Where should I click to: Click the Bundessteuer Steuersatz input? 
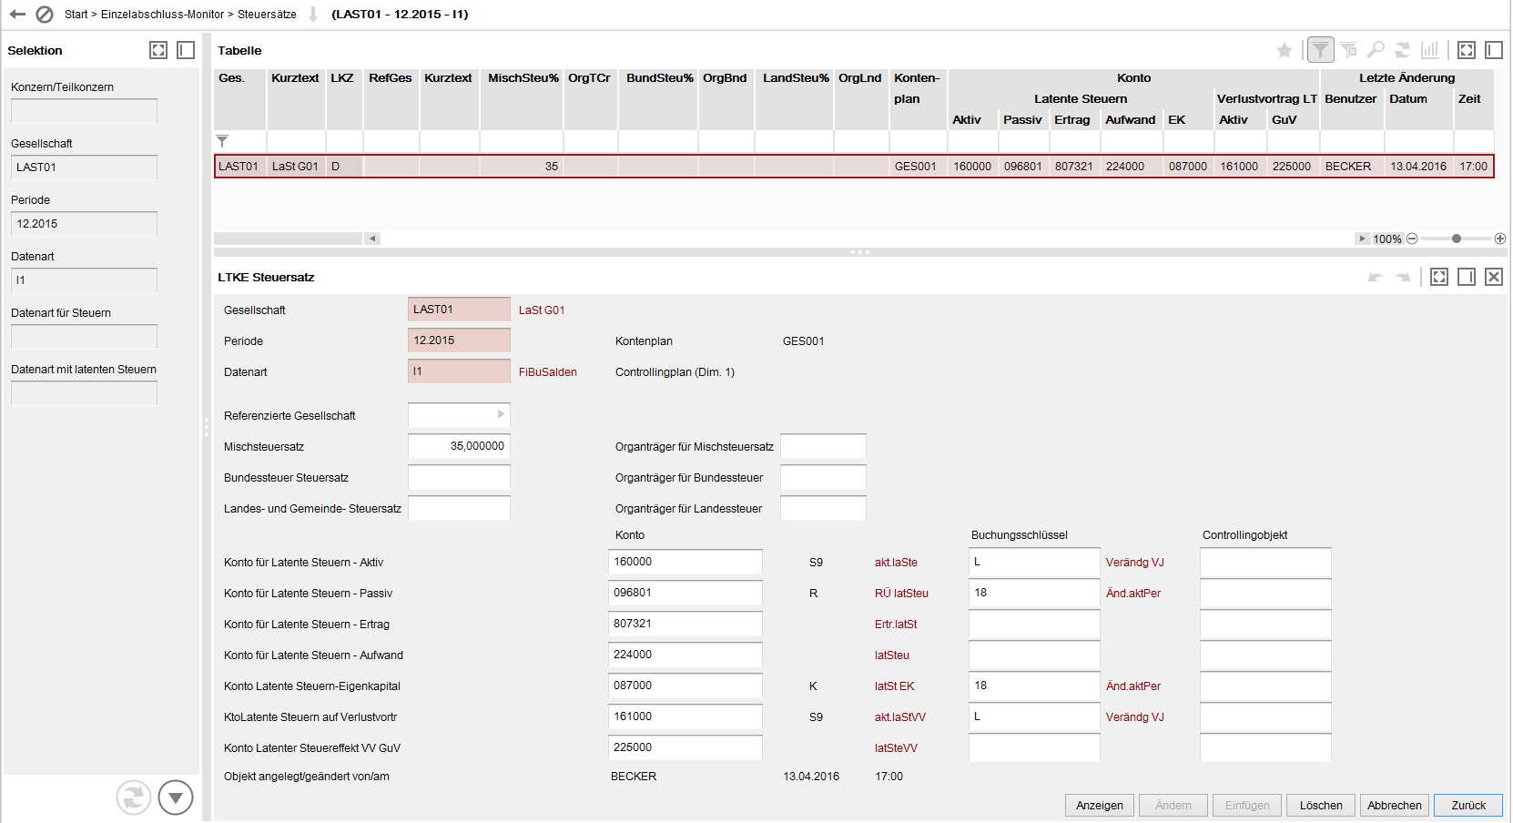tap(459, 477)
